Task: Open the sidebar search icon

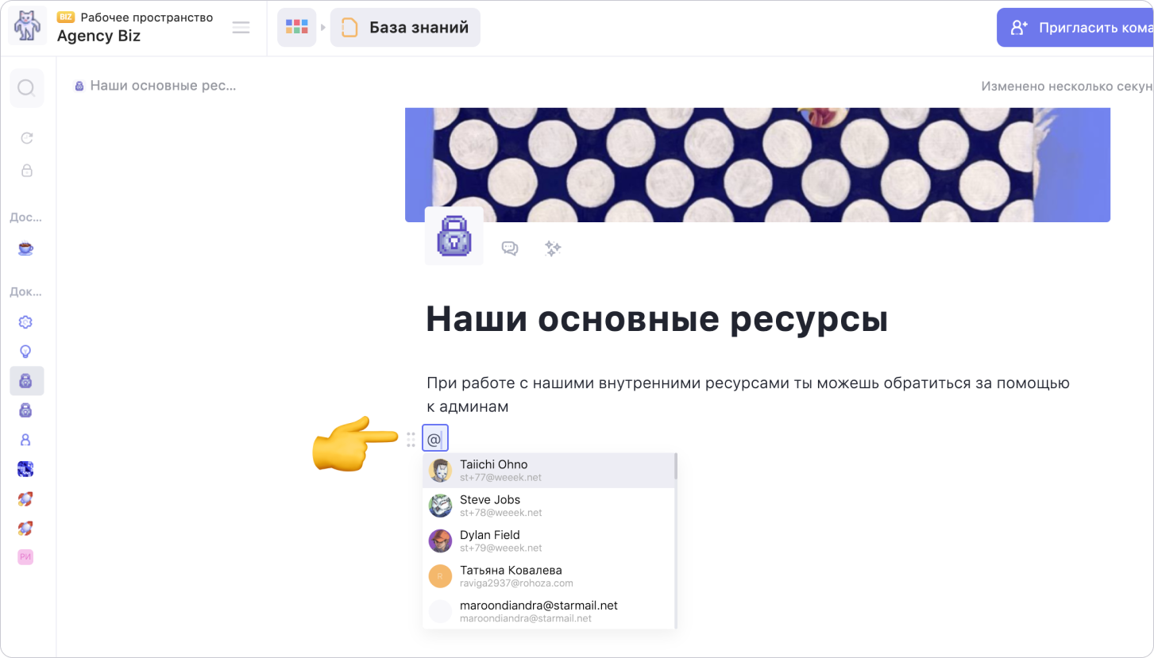Action: pos(26,87)
